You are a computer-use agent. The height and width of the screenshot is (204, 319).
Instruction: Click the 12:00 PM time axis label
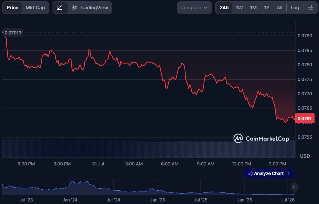(x=242, y=164)
